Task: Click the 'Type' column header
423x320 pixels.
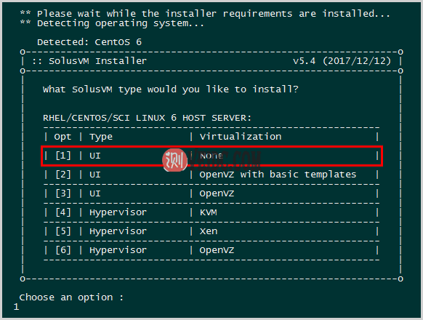Action: (101, 137)
